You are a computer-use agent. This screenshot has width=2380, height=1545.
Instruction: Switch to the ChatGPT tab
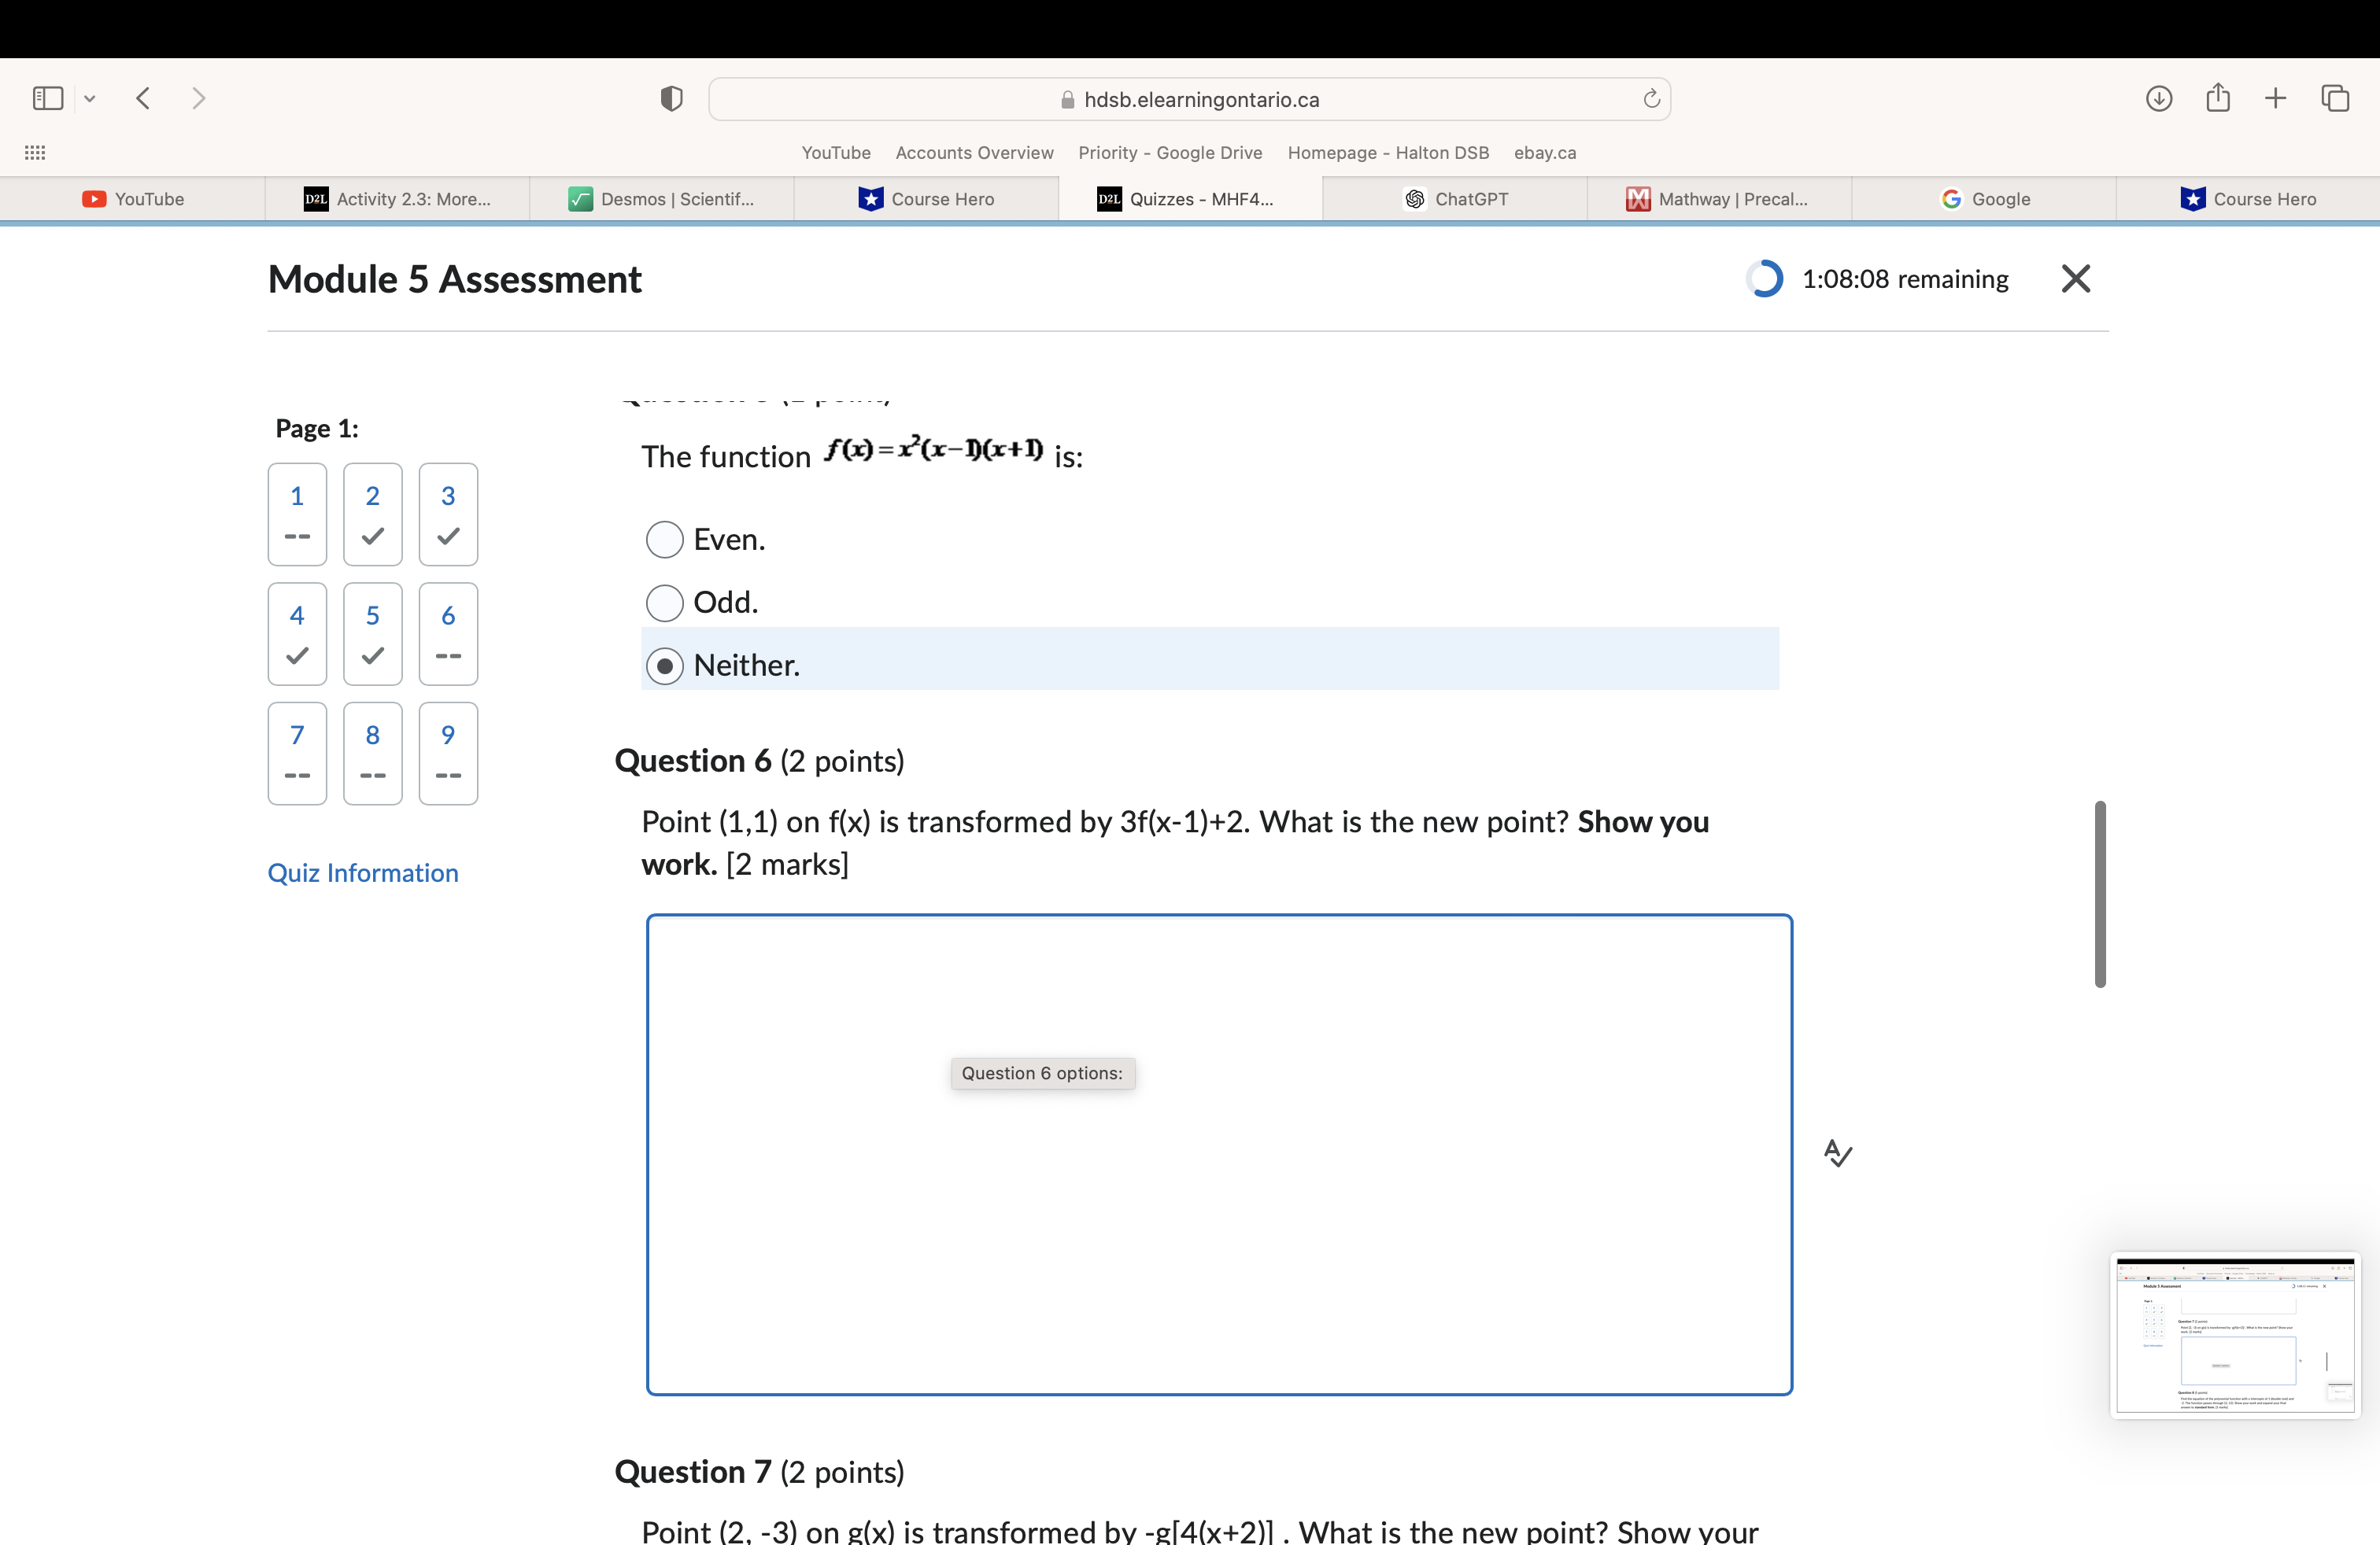tap(1455, 198)
